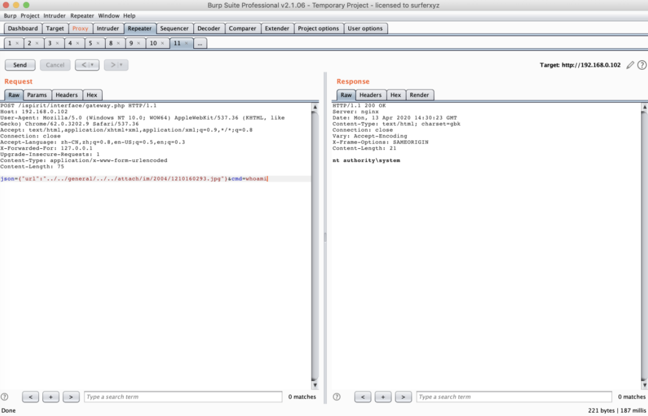Image resolution: width=648 pixels, height=416 pixels.
Task: Open history forward dropdown arrow
Action: (x=121, y=65)
